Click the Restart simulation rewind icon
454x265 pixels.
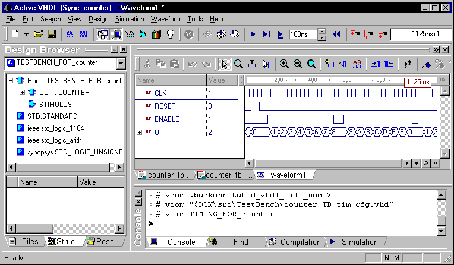(x=336, y=34)
